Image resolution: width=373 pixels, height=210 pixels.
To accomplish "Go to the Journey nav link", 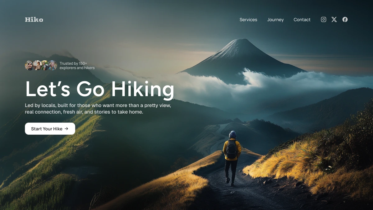I will click(x=275, y=20).
